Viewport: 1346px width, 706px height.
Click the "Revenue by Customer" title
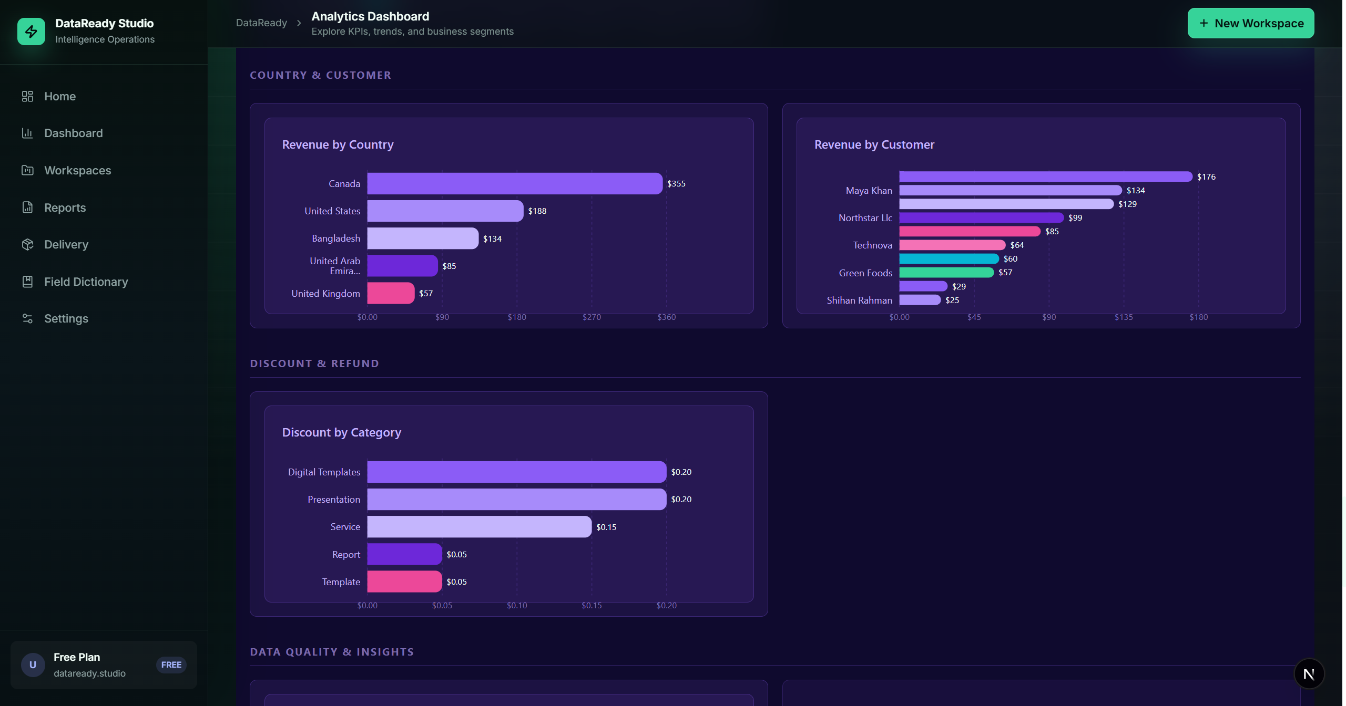point(874,144)
